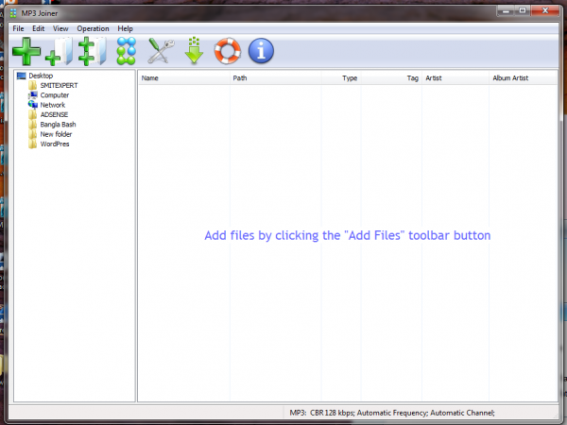
Task: Select the WordPres folder
Action: (55, 144)
